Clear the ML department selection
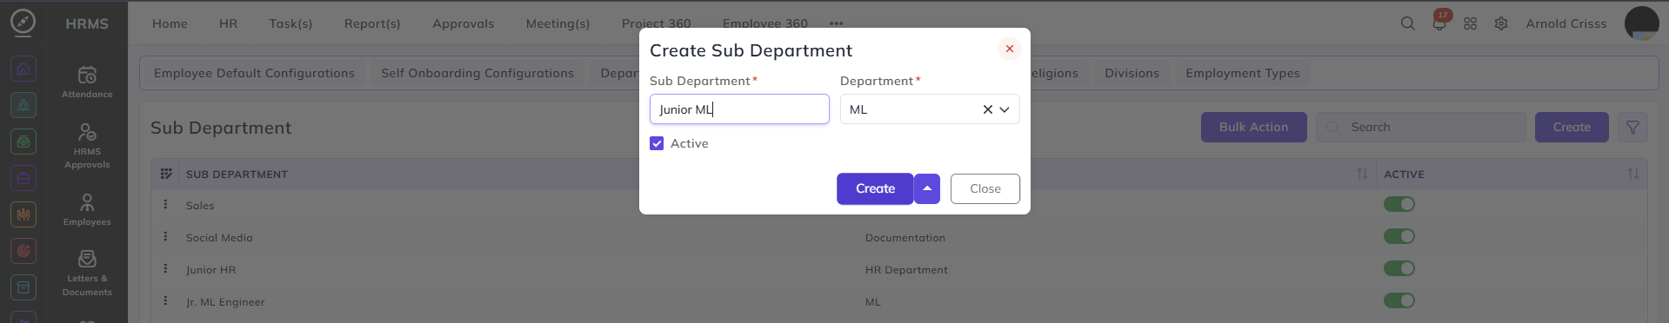 987,109
